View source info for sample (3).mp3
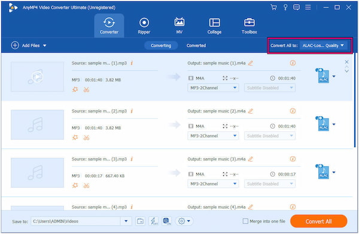Viewport: 359px width, 234px height. point(132,159)
